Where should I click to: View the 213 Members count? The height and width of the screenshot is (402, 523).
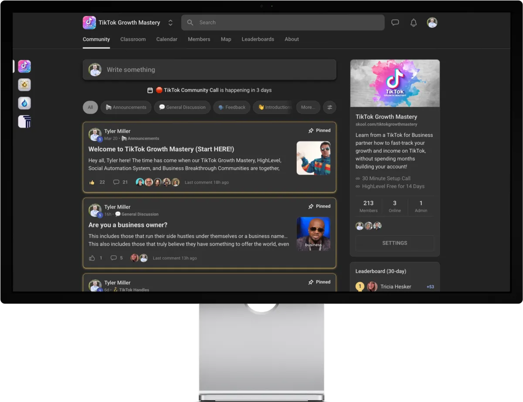pyautogui.click(x=368, y=206)
